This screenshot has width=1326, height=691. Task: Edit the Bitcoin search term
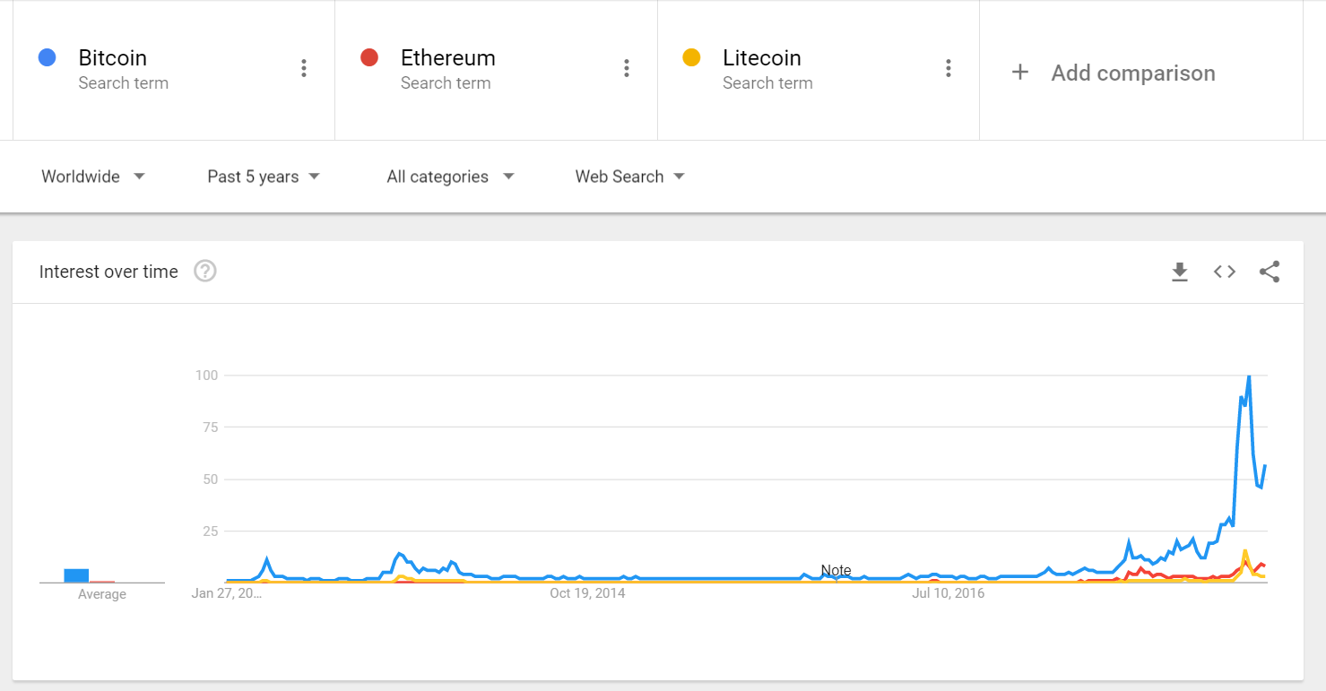coord(113,58)
